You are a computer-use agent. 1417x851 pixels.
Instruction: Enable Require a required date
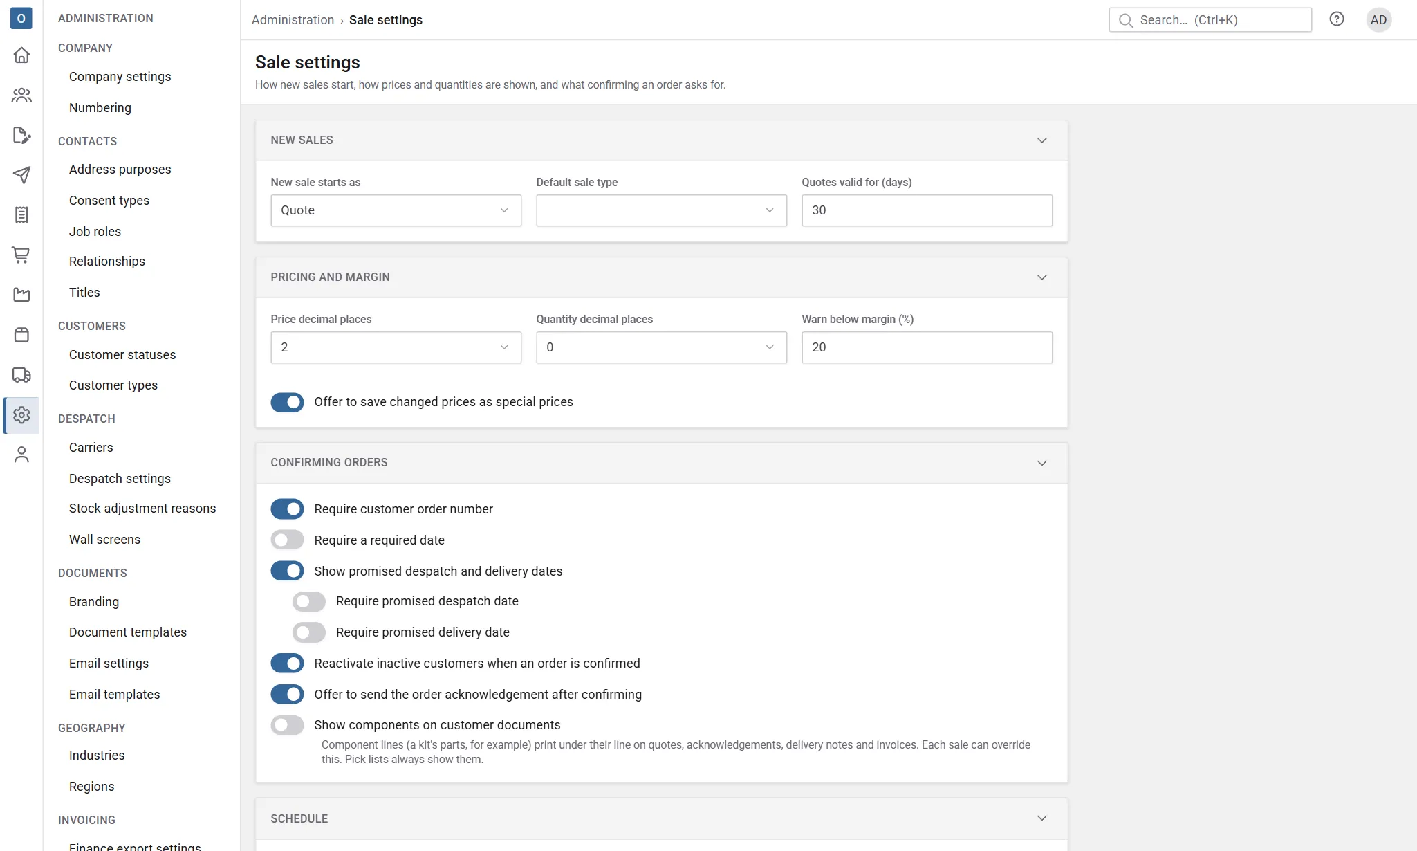(287, 540)
